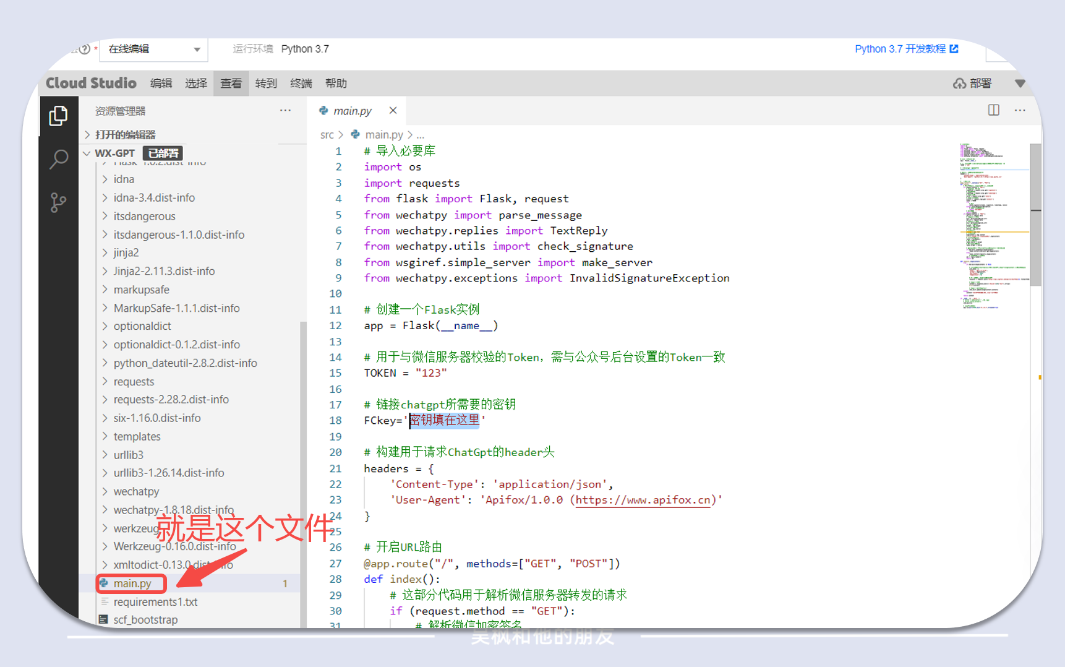The height and width of the screenshot is (667, 1065).
Task: Open the Source Control branch icon
Action: [x=58, y=202]
